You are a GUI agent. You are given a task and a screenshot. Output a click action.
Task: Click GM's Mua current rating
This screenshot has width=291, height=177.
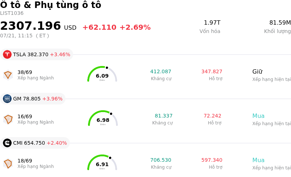(x=258, y=116)
